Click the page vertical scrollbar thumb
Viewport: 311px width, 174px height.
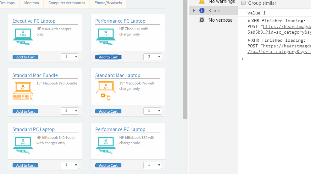point(186,59)
